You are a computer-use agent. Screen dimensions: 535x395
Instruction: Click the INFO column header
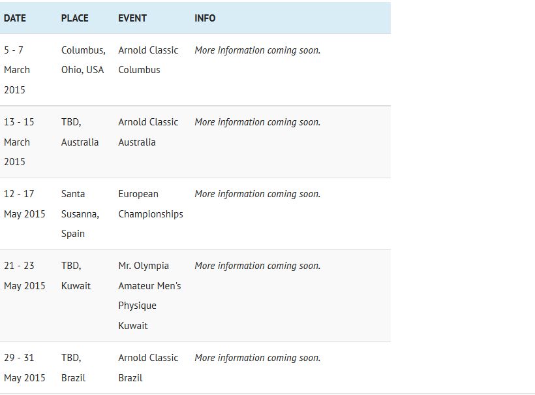(x=205, y=18)
